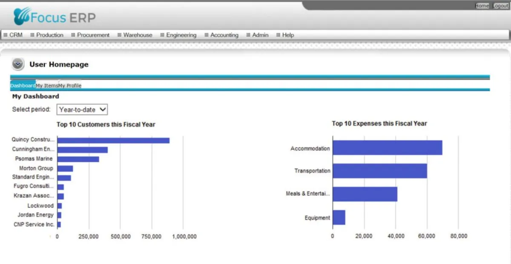Screen dimensions: 511x264
Task: Click the 500,000 axis label
Action: [x=120, y=236]
